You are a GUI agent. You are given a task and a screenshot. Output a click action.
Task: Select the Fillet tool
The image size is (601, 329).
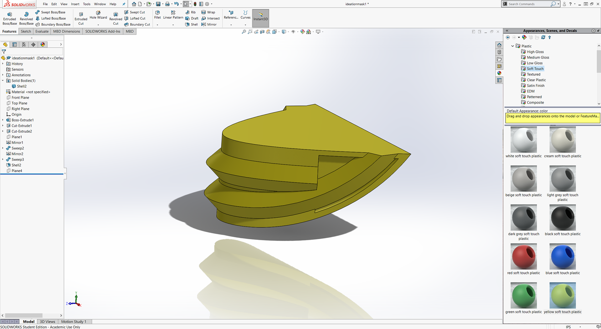(x=157, y=15)
